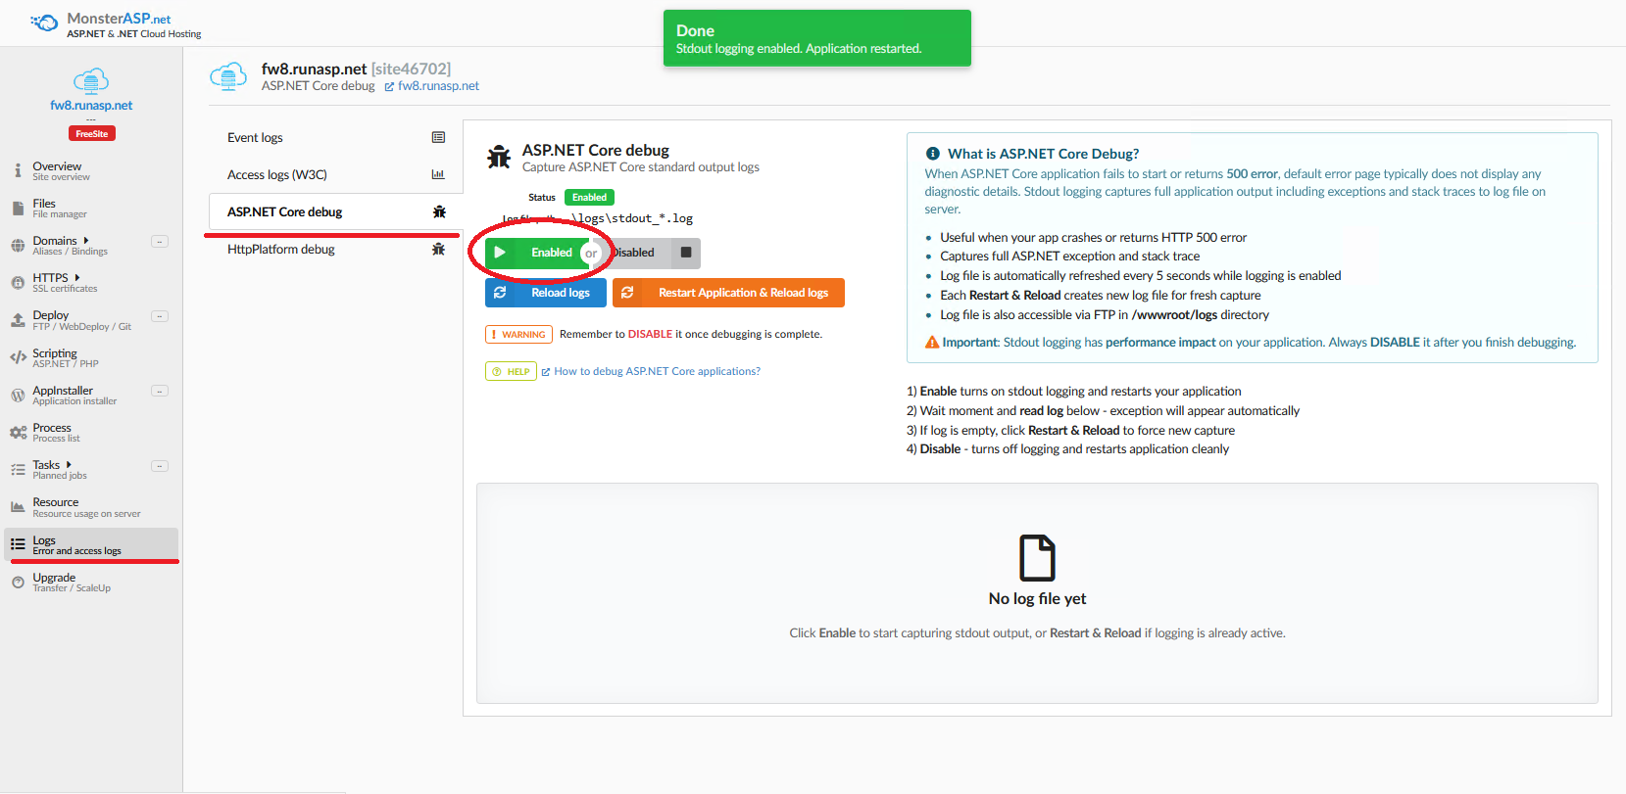1626x794 pixels.
Task: Expand the AppInstaller section badge
Action: (160, 391)
